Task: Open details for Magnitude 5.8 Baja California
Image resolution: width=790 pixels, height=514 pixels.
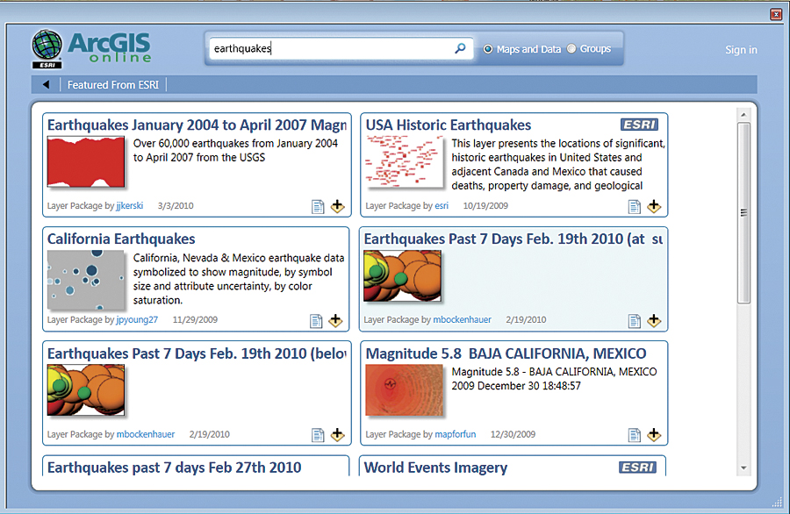Action: [635, 435]
